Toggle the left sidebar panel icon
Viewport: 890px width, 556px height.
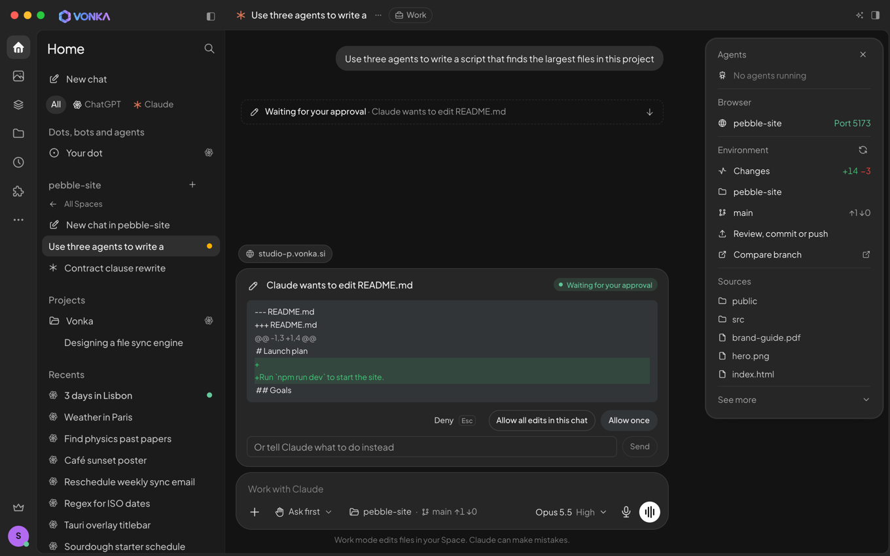(x=211, y=16)
